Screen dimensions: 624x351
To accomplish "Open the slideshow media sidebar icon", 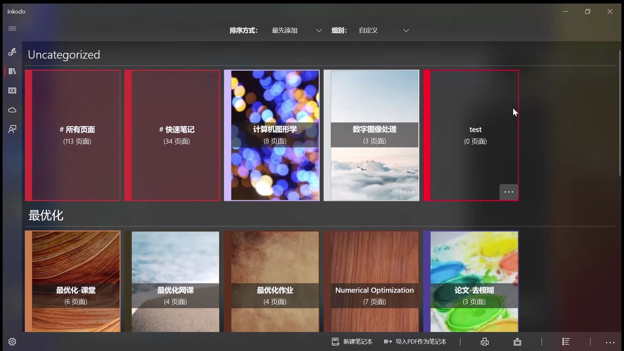I will click(12, 91).
